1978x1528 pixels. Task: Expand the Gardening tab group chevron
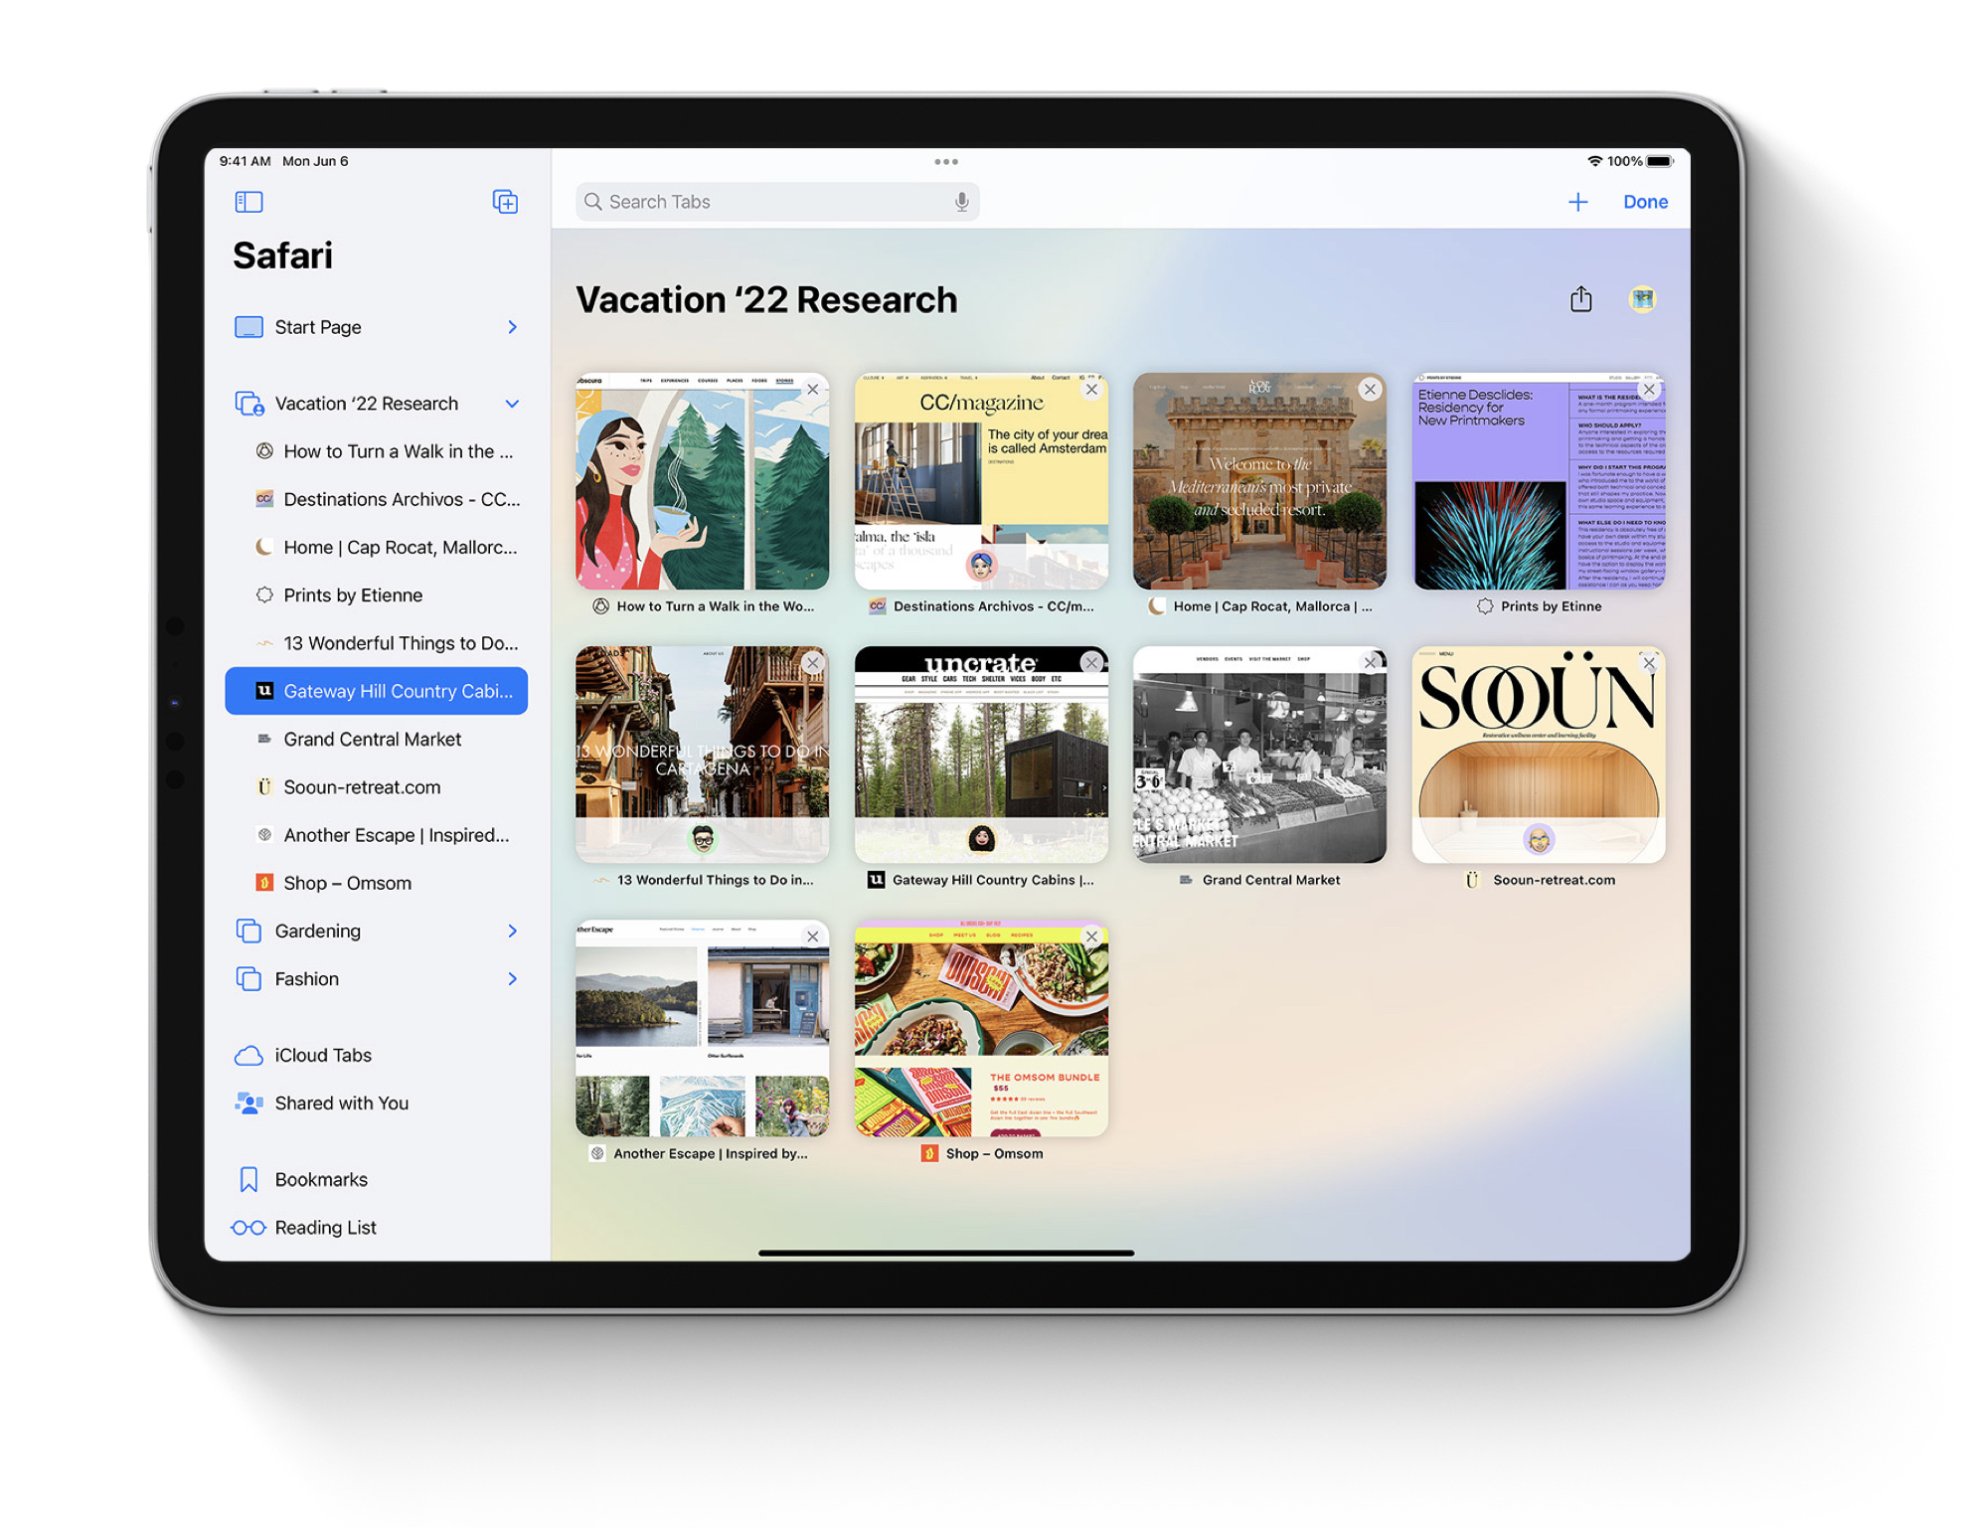[x=512, y=931]
